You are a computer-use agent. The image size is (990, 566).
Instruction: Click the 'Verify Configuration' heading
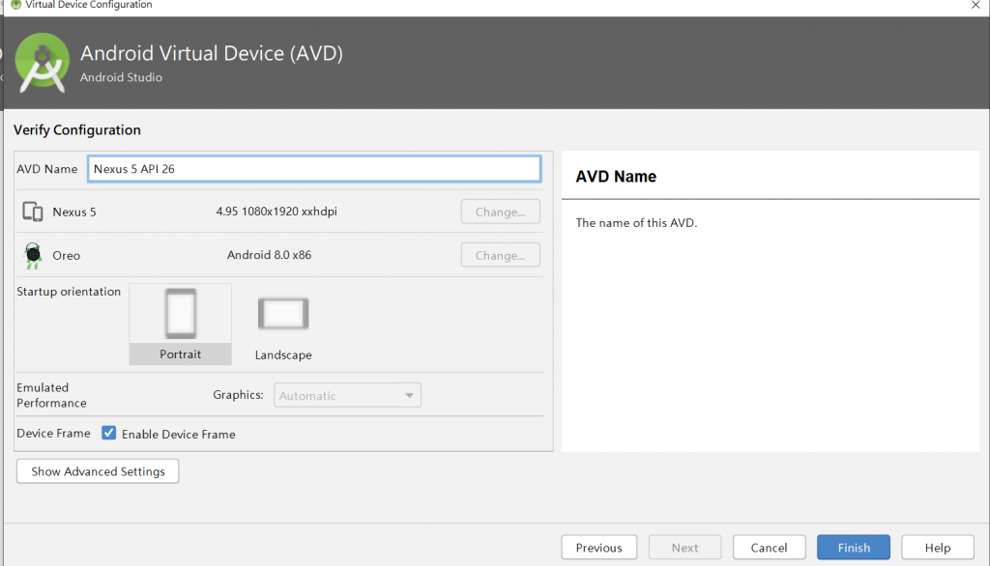[x=77, y=130]
